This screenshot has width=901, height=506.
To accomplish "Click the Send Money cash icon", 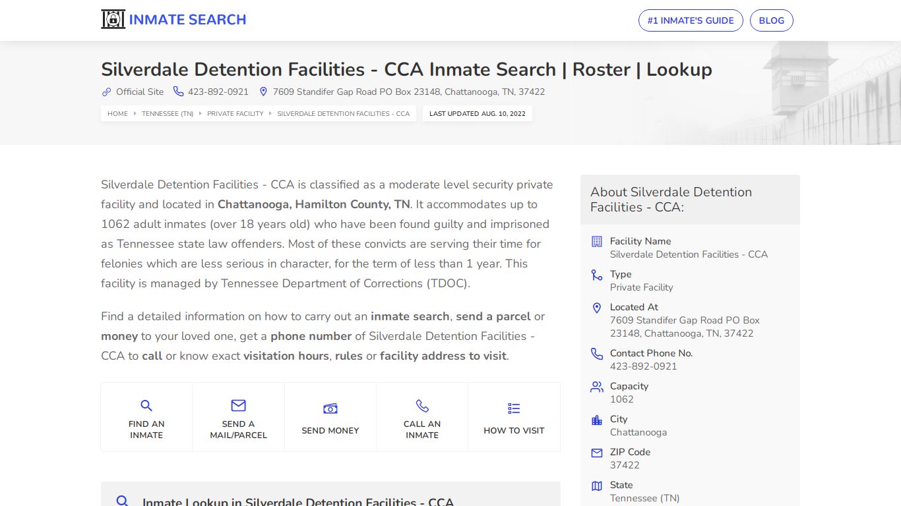I will click(x=330, y=409).
